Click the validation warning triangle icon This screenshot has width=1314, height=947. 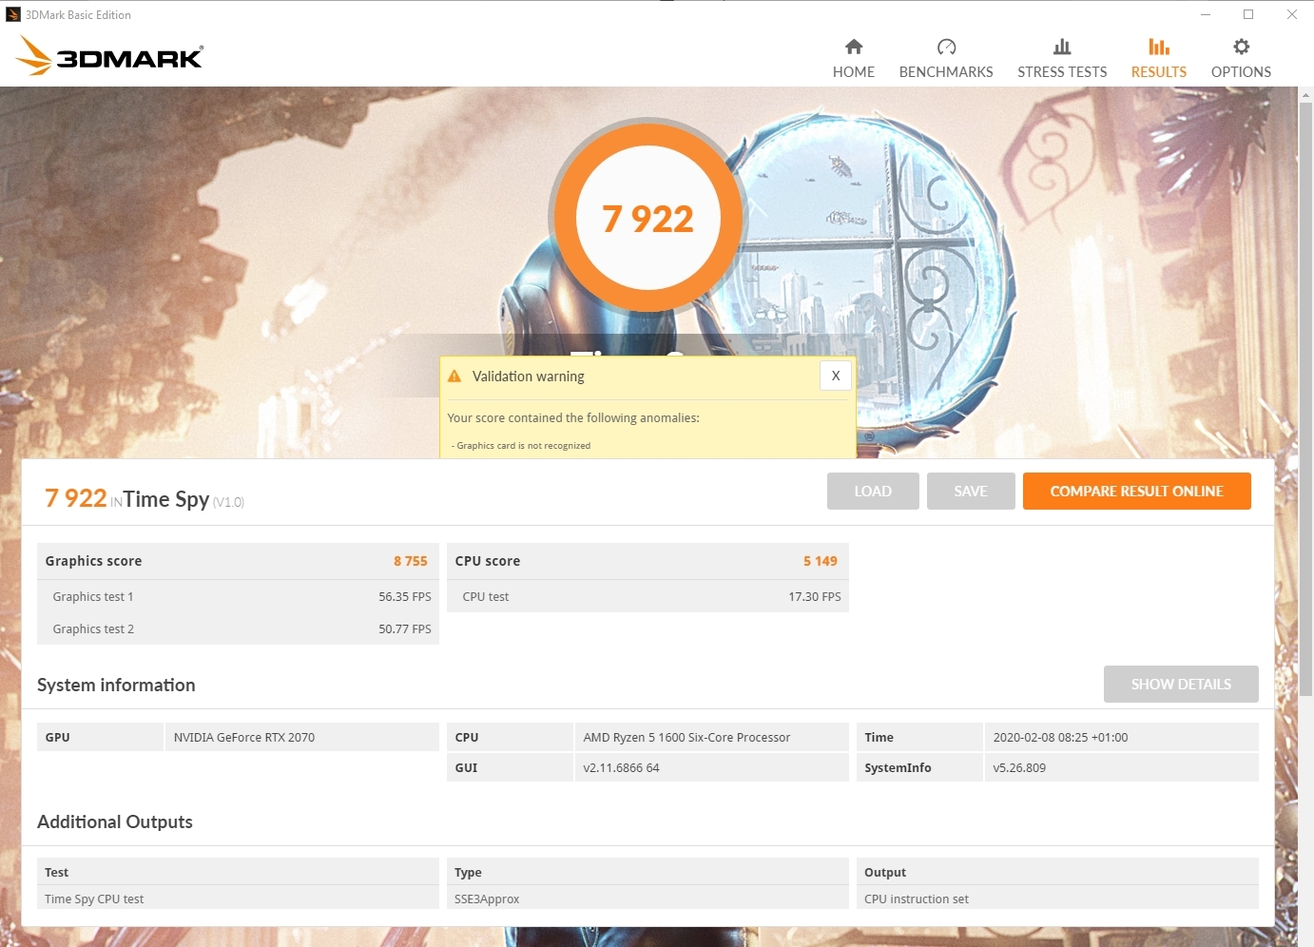(454, 377)
